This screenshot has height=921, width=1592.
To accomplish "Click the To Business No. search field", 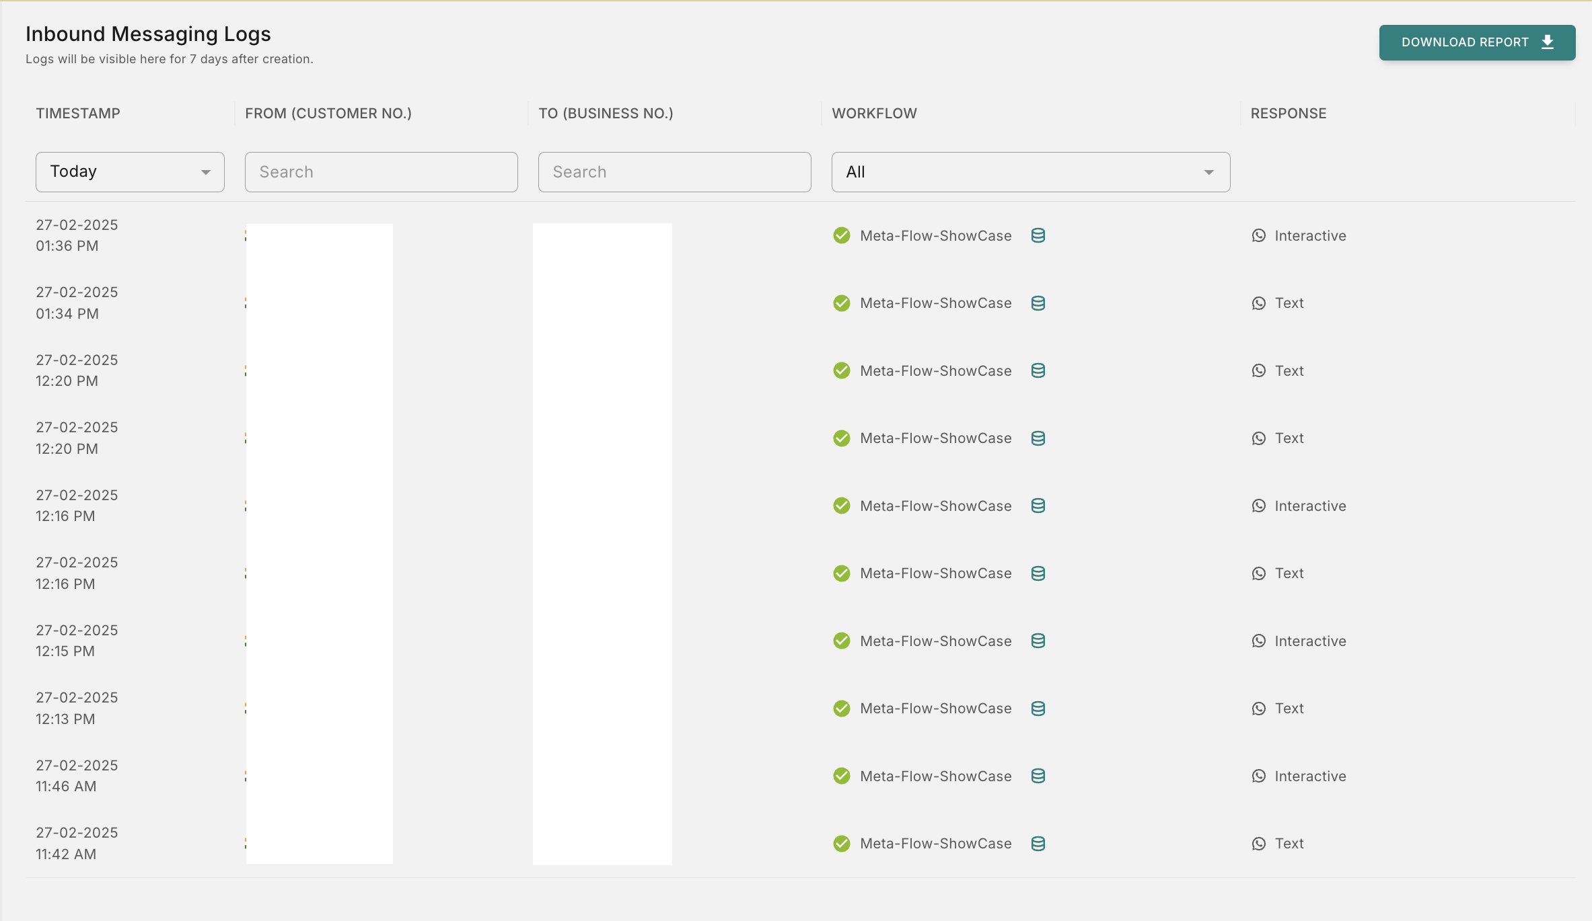I will point(674,171).
